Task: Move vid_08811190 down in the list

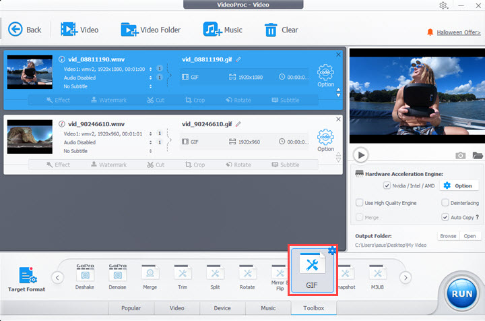Action: coord(338,95)
